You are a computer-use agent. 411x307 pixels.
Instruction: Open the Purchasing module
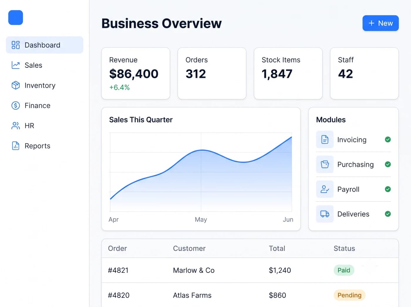[353, 164]
